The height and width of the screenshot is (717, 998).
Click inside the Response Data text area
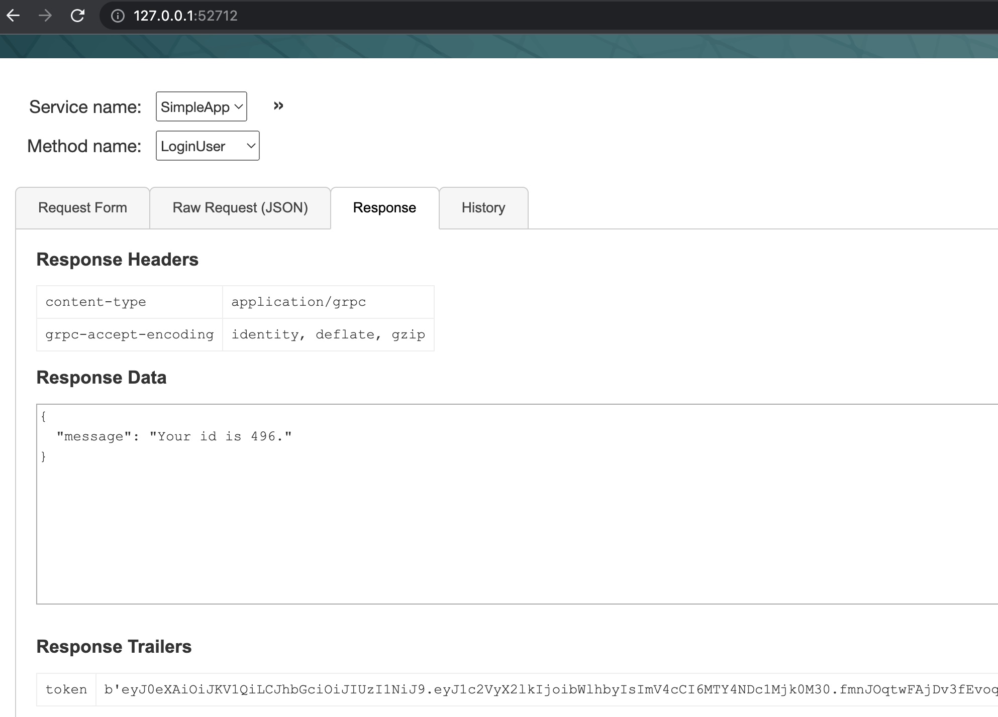[x=503, y=527]
